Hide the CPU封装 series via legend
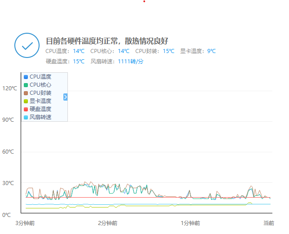Viewport: 289px width, 234px height. 40,93
